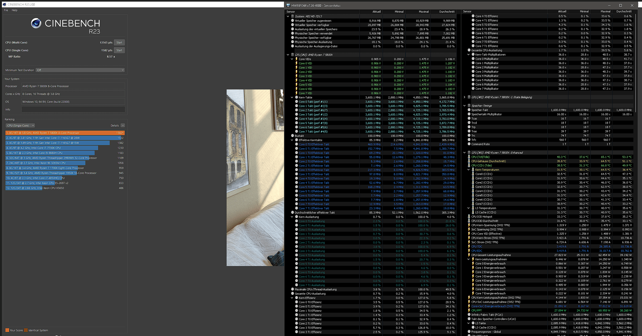
Task: Click the Infinity Fabric Takt (FCLK) clock icon
Action: (469, 315)
